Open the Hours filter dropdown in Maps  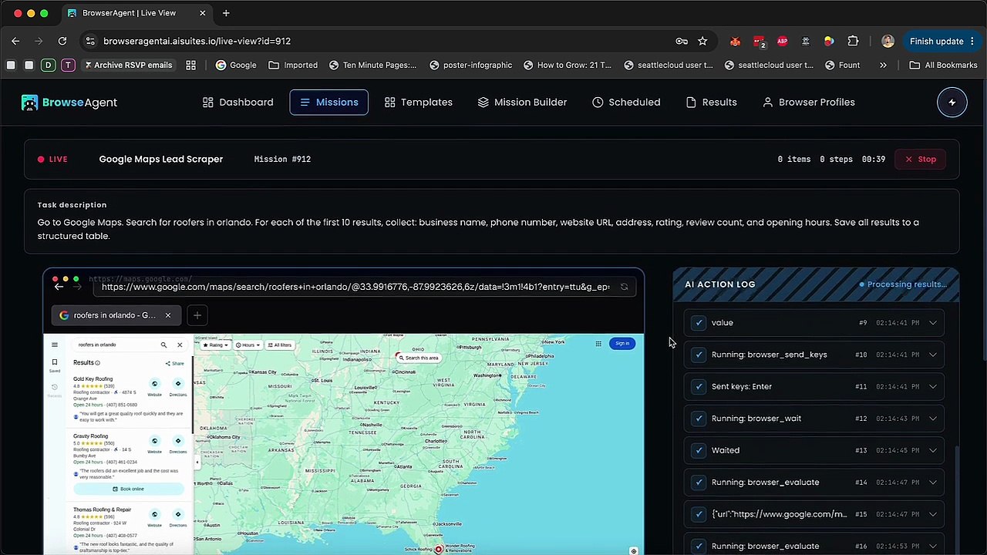point(248,345)
